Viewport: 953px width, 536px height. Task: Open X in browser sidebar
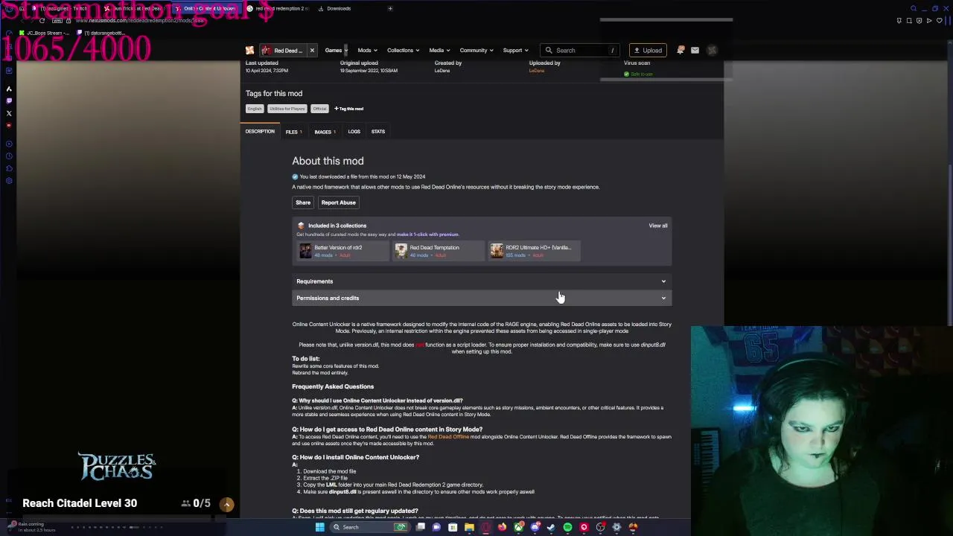click(x=9, y=113)
